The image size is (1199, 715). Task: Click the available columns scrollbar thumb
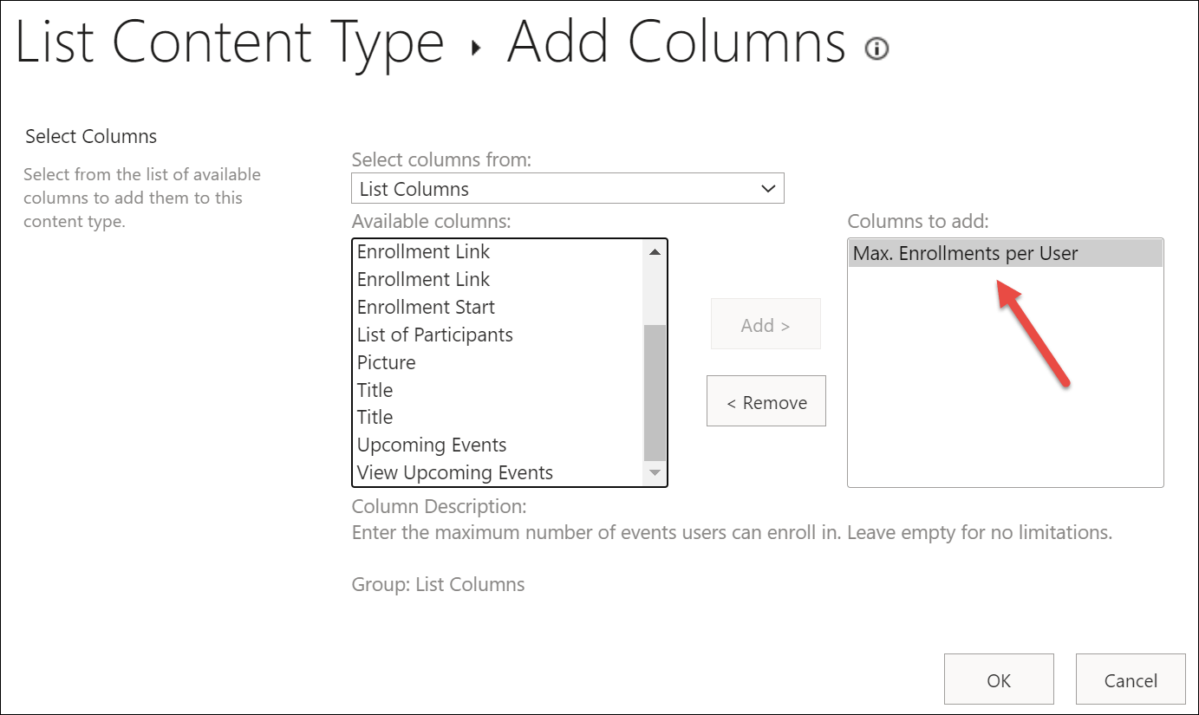pos(655,392)
